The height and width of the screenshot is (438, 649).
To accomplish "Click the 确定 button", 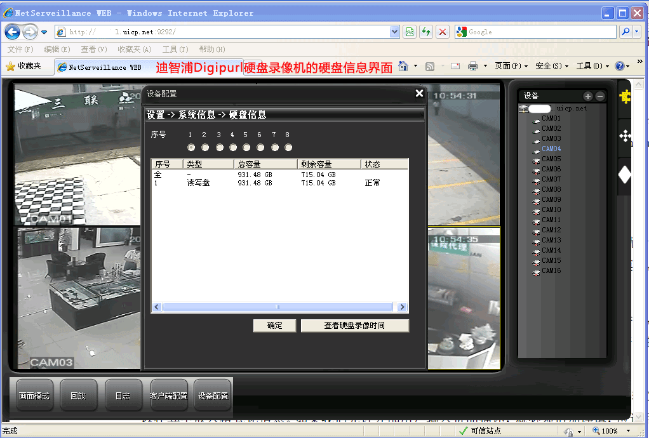I will pos(274,326).
